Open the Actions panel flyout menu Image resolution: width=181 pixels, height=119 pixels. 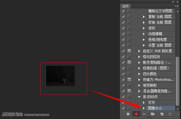click(x=176, y=6)
